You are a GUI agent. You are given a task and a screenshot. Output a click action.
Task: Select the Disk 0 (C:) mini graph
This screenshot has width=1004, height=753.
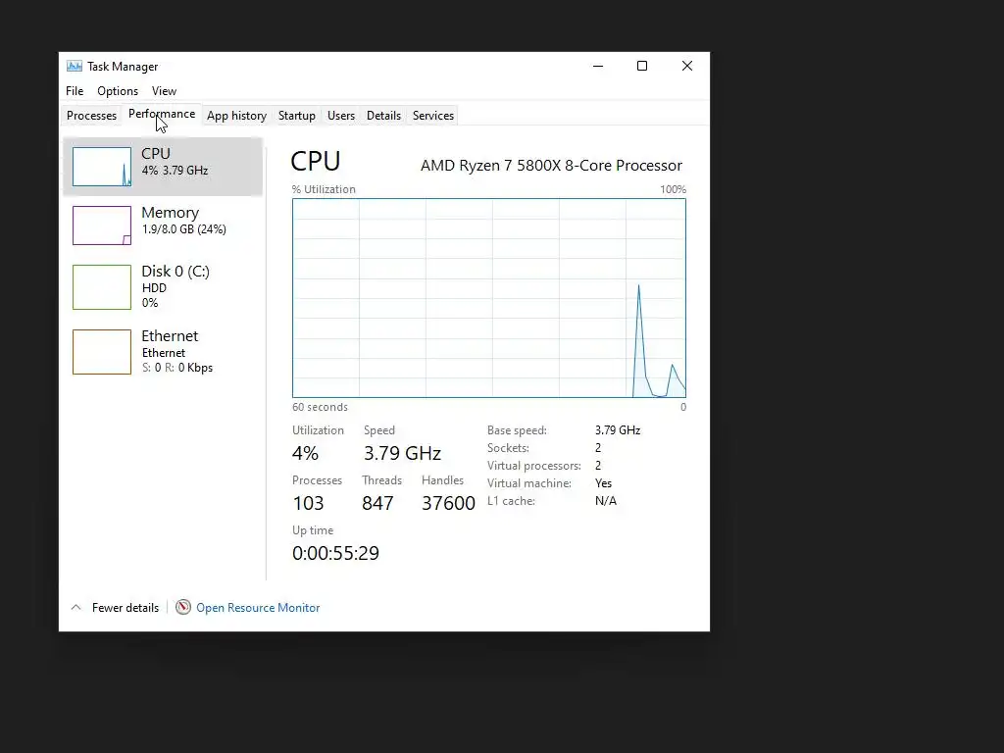pos(102,287)
